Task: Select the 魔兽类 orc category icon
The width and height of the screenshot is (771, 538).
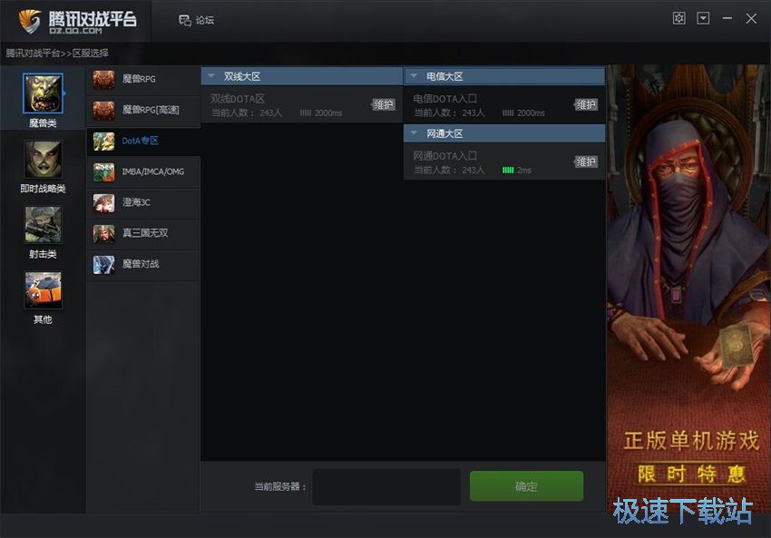Action: 43,93
